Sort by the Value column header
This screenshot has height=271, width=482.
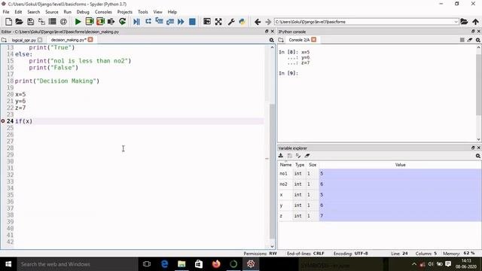[x=400, y=165]
